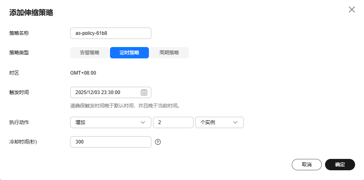Close the 添加伸缩策略 dialog with X
The height and width of the screenshot is (180, 364).
pyautogui.click(x=351, y=10)
